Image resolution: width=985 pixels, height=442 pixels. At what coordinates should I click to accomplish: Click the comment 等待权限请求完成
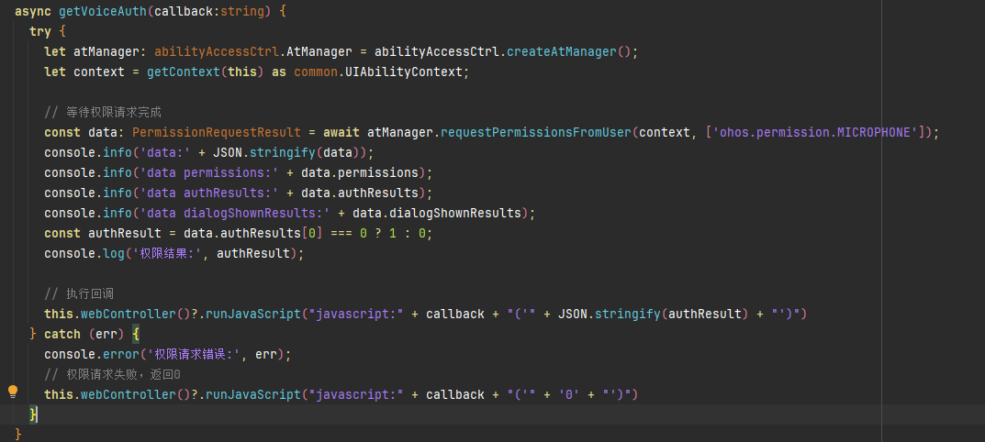pyautogui.click(x=103, y=113)
